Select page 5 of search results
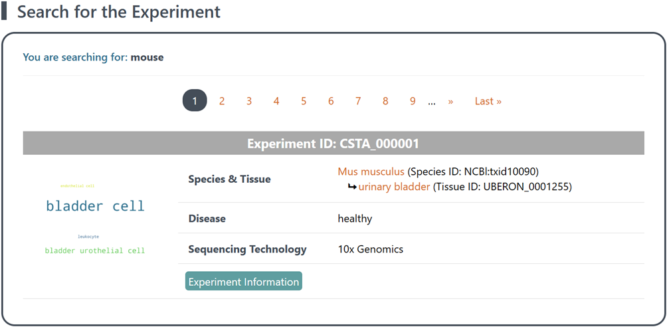Viewport: 667px width, 327px height. coord(304,101)
